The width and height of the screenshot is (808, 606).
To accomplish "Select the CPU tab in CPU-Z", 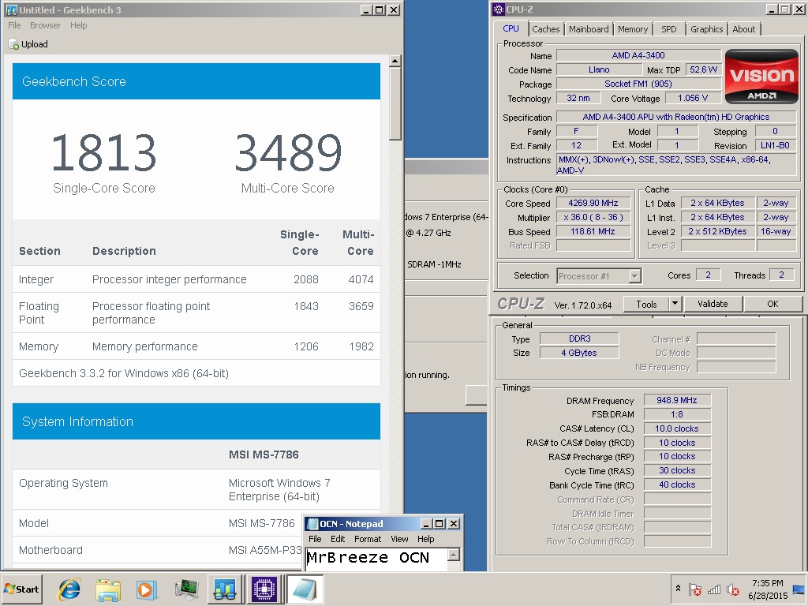I will (511, 28).
